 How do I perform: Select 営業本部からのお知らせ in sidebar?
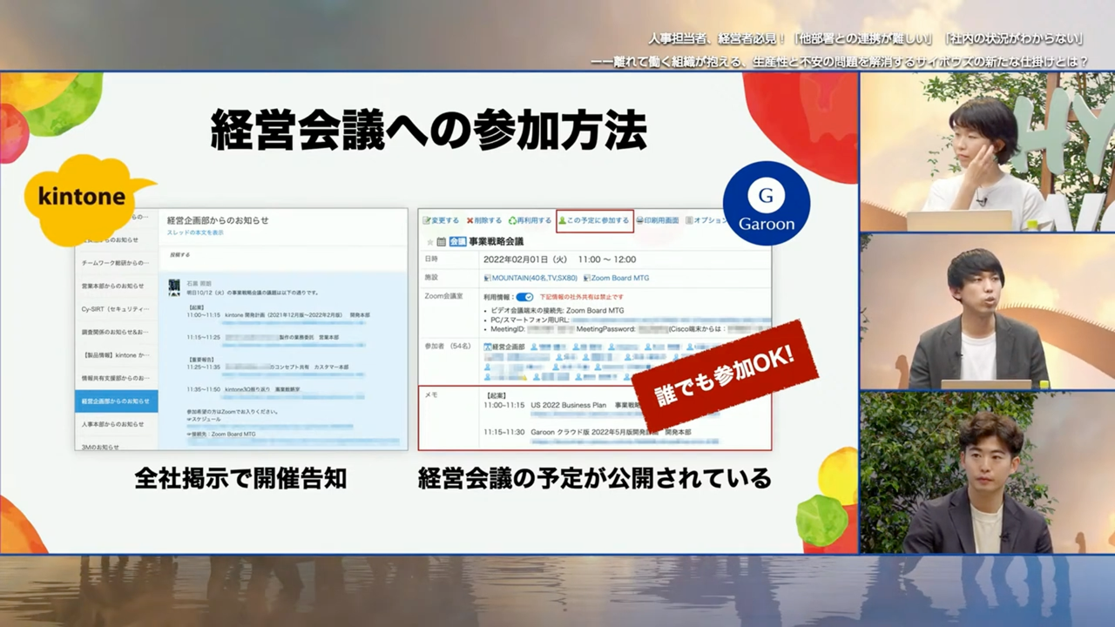pos(116,286)
